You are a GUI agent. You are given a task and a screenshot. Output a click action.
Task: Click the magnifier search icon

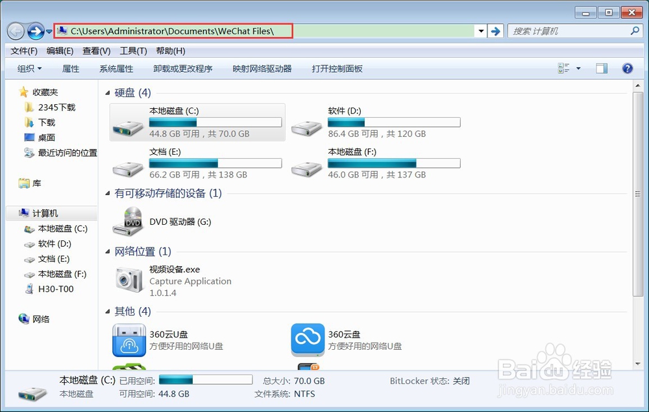click(635, 30)
